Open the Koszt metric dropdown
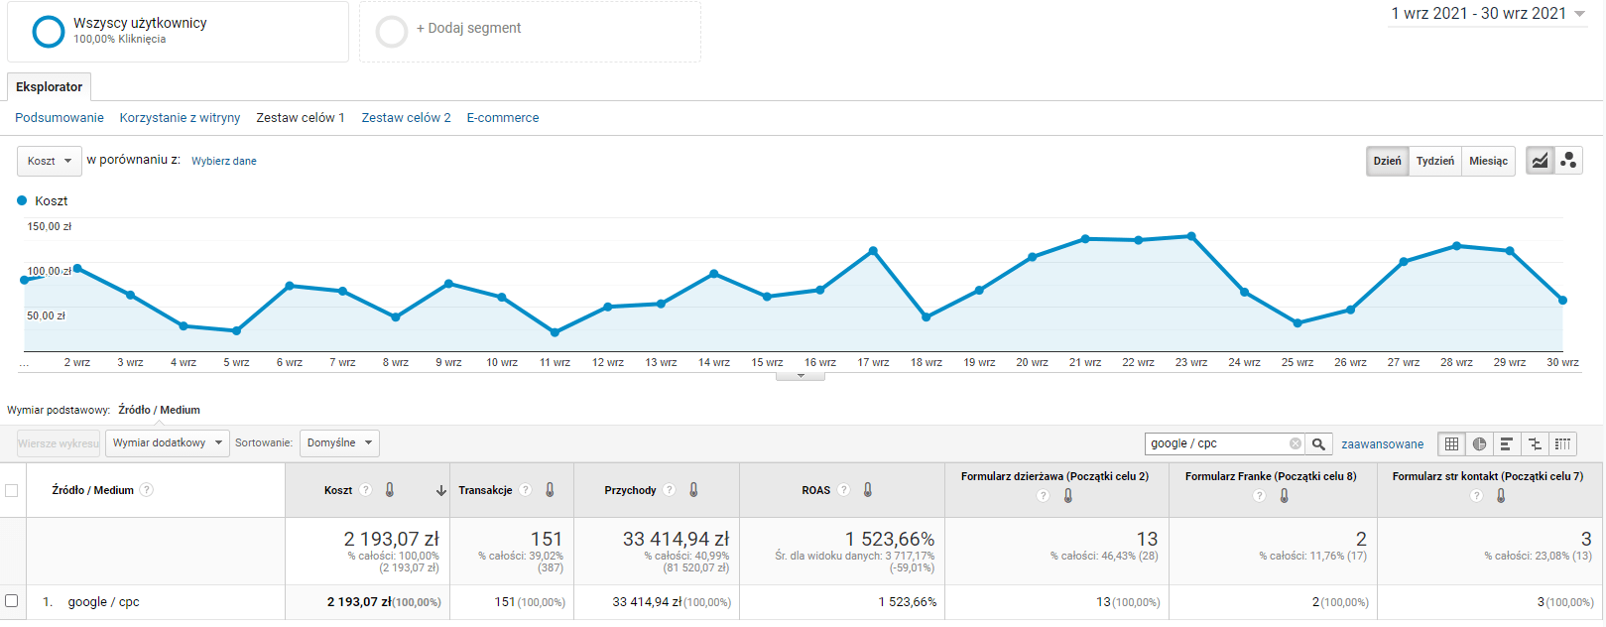 pyautogui.click(x=49, y=161)
